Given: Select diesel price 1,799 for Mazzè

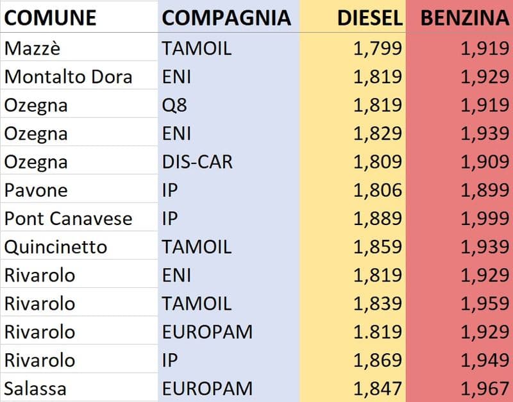Looking at the screenshot, I should 377,48.
